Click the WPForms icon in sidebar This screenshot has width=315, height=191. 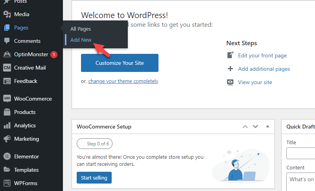click(7, 183)
